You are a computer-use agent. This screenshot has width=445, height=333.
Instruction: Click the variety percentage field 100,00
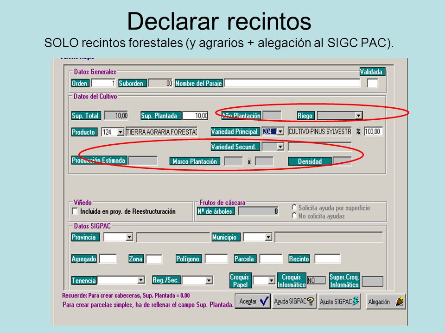coord(374,131)
